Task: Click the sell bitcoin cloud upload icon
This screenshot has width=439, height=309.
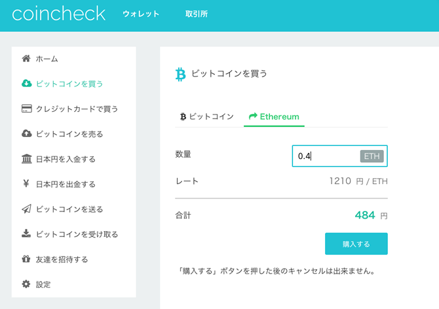Action: (x=27, y=134)
